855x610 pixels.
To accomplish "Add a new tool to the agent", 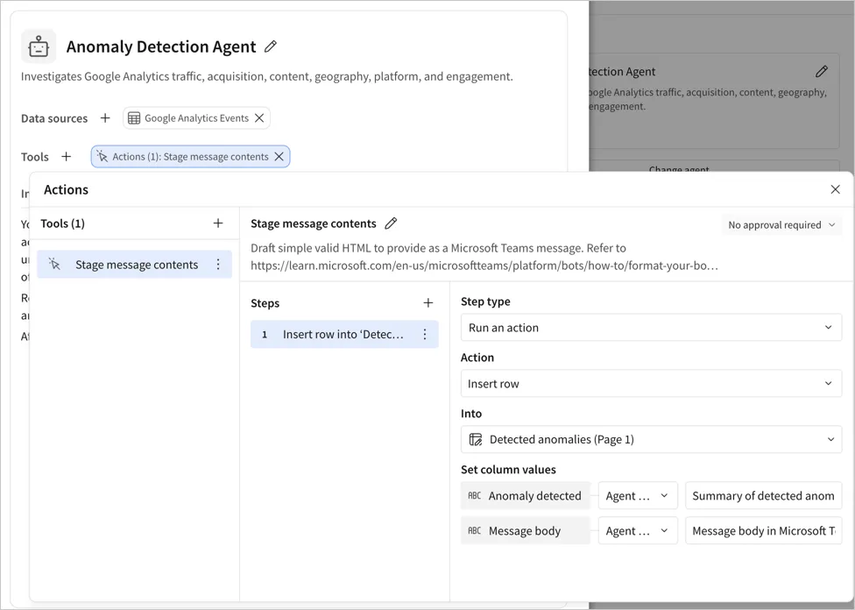I will click(66, 157).
